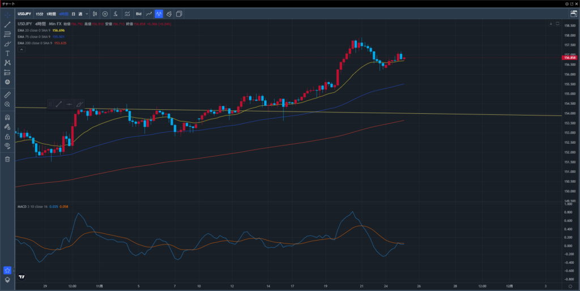Expand the timeframe dropdown arrow
Image resolution: width=580 pixels, height=291 pixels.
click(87, 13)
